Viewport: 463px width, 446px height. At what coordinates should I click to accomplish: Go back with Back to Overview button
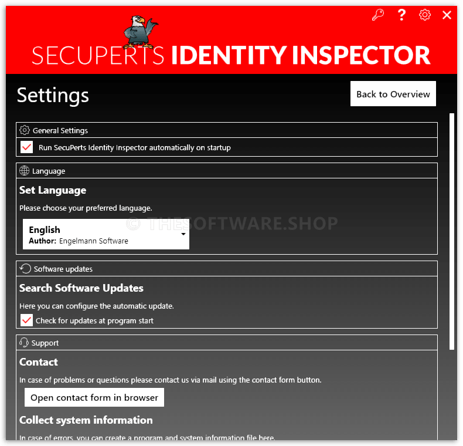(393, 94)
